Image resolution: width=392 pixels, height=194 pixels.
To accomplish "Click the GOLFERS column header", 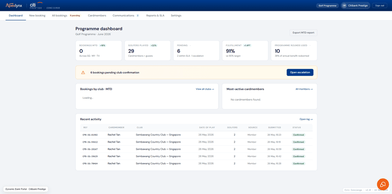I will (232, 127).
